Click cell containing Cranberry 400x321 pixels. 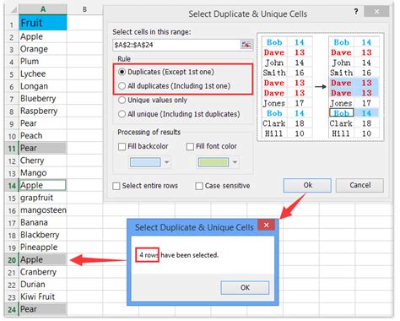43,272
